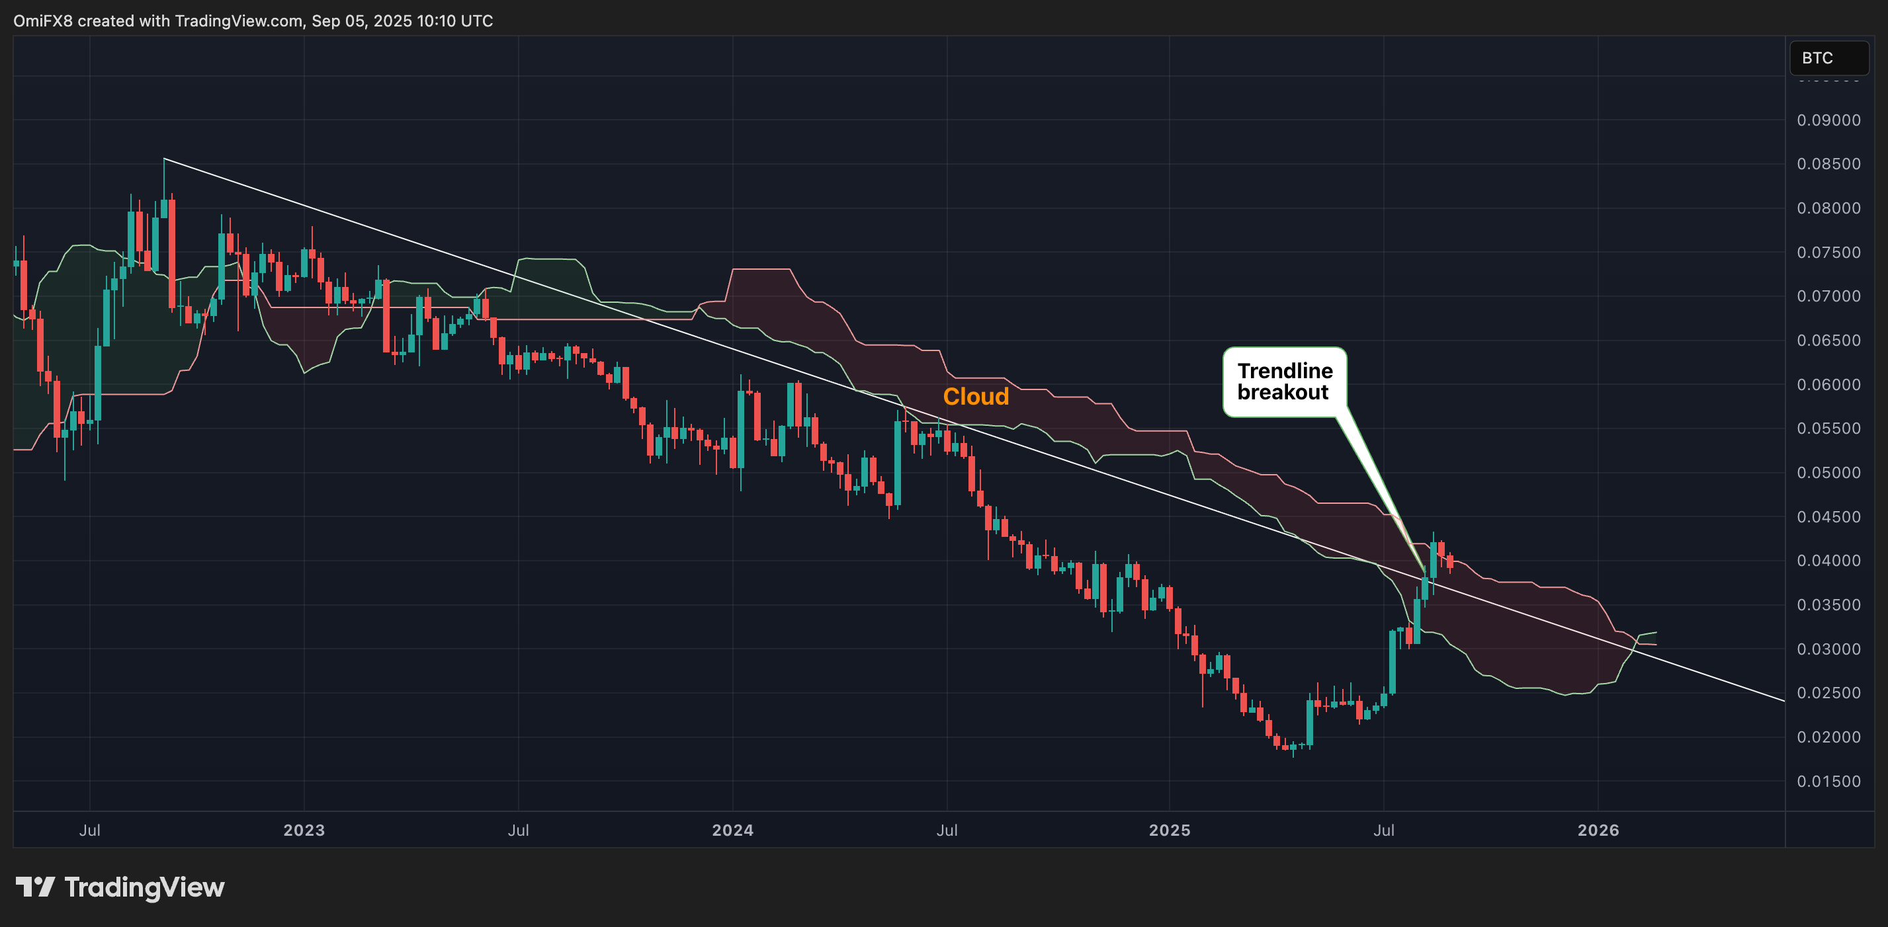
Task: Click the 0.05000 price axis label
Action: [1828, 473]
